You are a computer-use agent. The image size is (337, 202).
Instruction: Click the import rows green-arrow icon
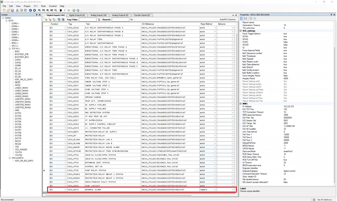pyautogui.click(x=59, y=20)
